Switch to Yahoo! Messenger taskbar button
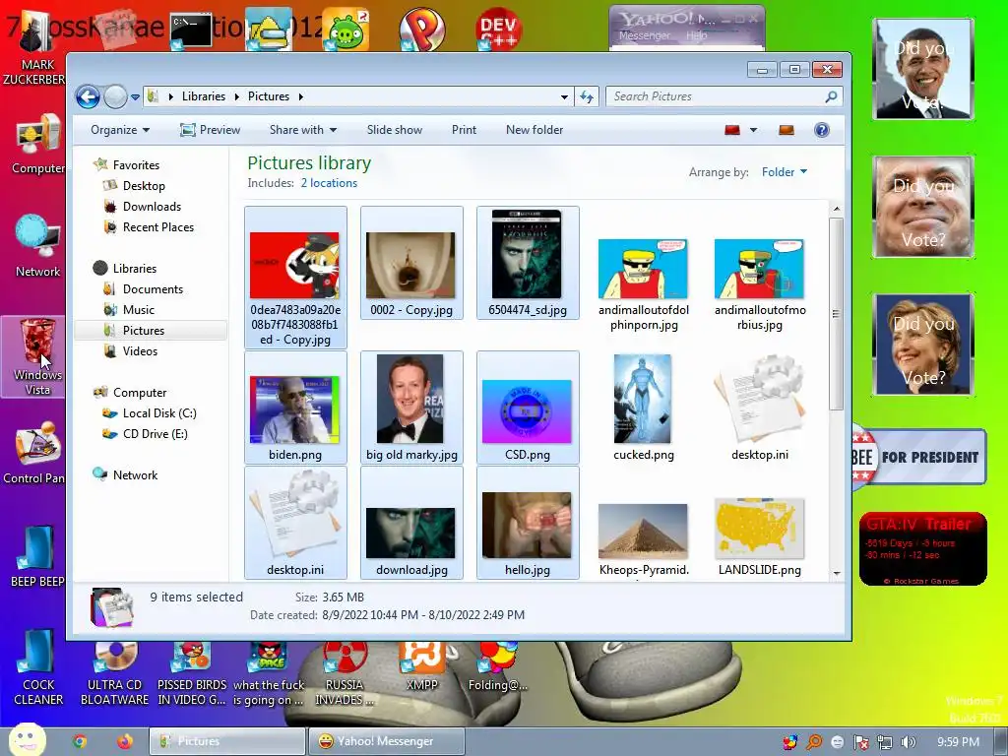The image size is (1008, 756). (x=386, y=741)
